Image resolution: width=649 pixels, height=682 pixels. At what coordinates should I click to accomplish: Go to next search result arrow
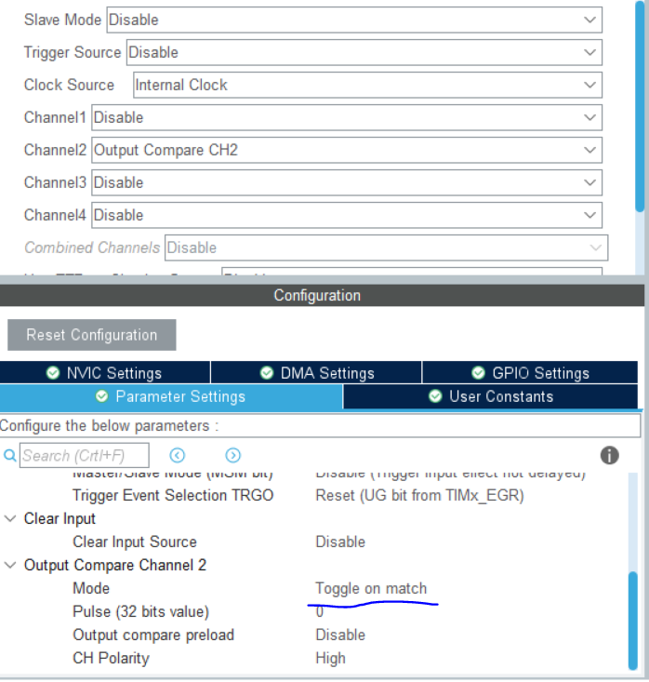coord(233,455)
